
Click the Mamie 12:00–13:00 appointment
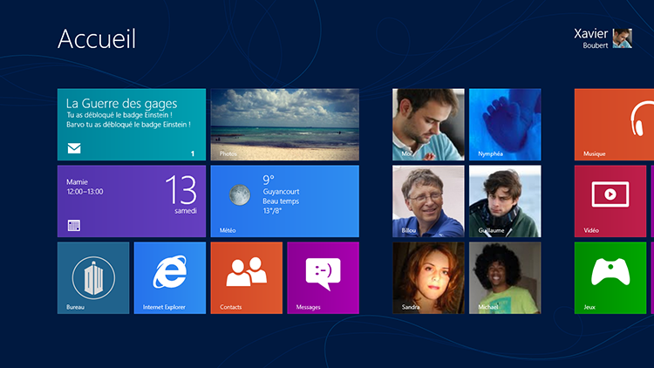85,187
